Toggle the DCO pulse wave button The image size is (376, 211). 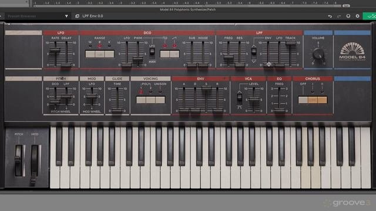click(164, 54)
